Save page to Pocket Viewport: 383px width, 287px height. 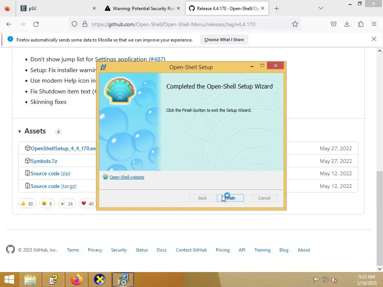333,24
